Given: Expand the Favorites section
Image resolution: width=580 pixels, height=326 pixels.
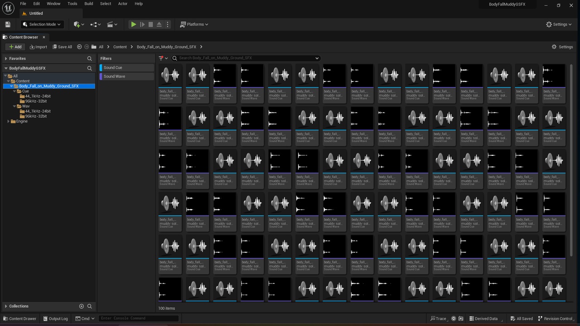Looking at the screenshot, I should (6, 58).
